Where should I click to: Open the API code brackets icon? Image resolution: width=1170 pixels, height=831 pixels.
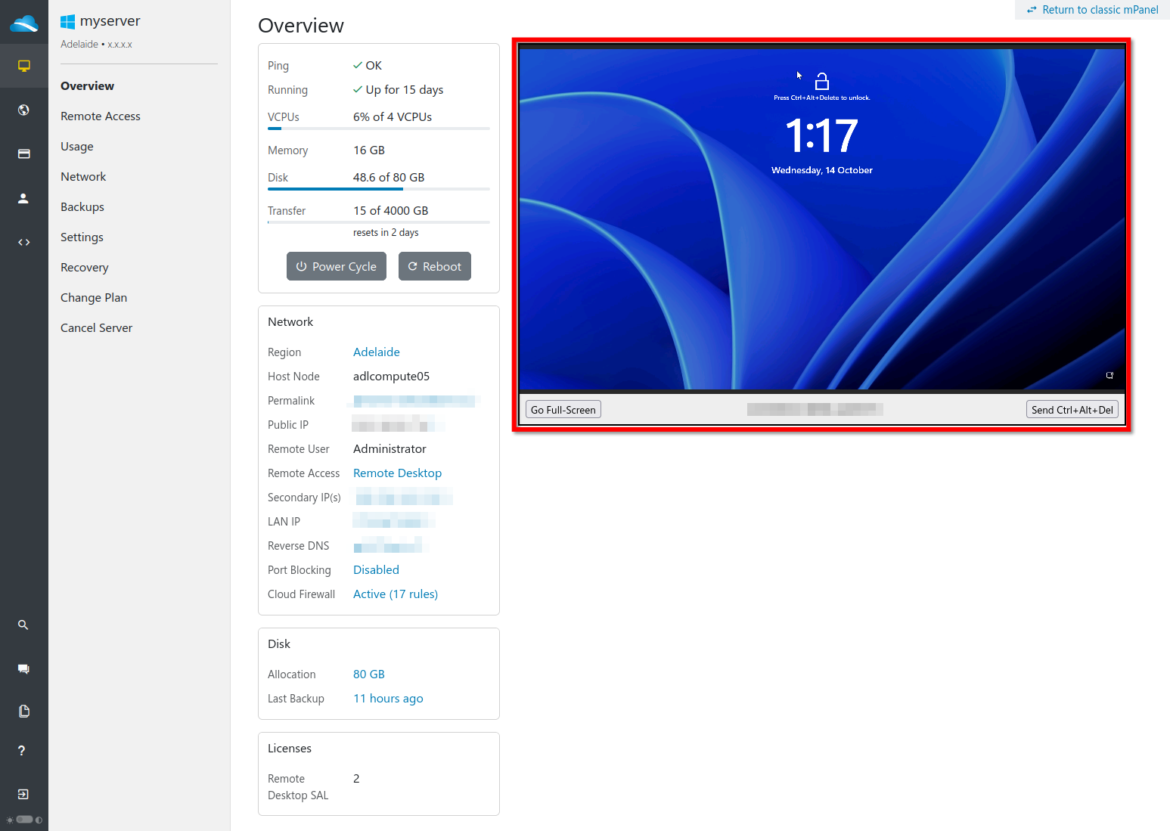24,242
